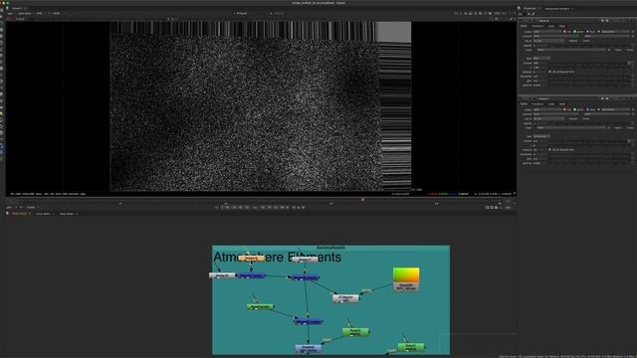The height and width of the screenshot is (358, 637).
Task: Toggle clip at Nyquist limit in lower panel
Action: tap(550, 150)
